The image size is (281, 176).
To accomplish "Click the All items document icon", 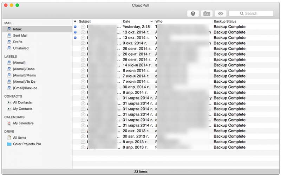I will click(x=9, y=138).
